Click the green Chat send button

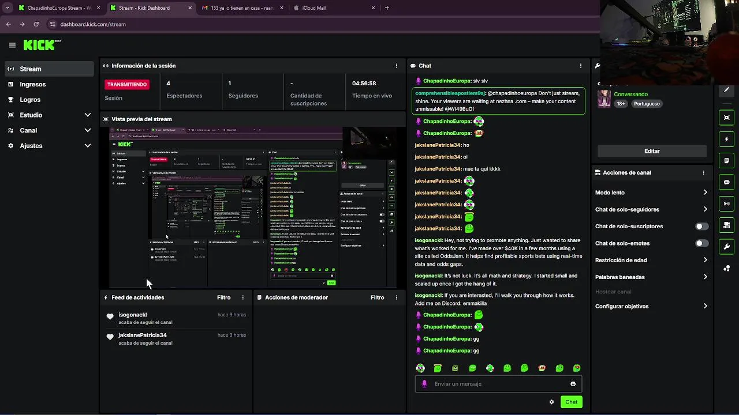[x=571, y=402]
